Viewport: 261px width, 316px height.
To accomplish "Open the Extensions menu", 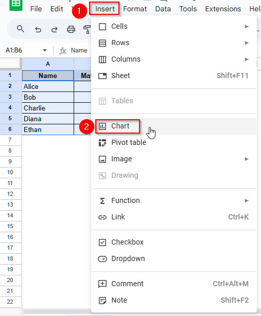I will [223, 9].
